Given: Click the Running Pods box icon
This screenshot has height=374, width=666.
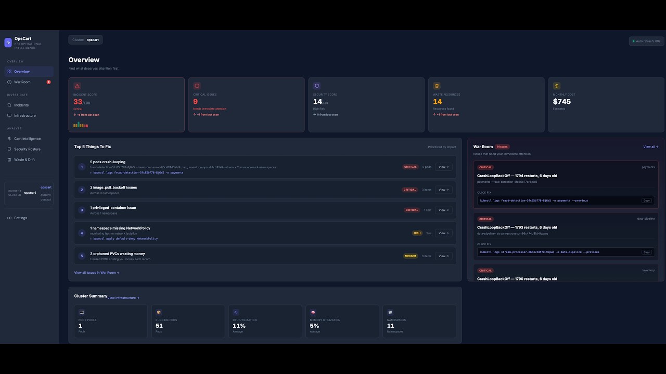Looking at the screenshot, I should 159,312.
